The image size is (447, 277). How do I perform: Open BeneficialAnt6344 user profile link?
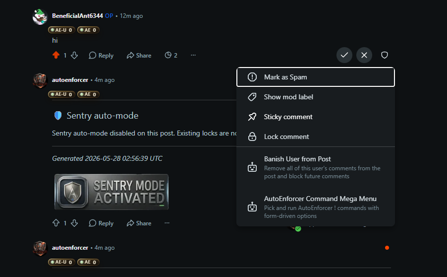tap(77, 16)
